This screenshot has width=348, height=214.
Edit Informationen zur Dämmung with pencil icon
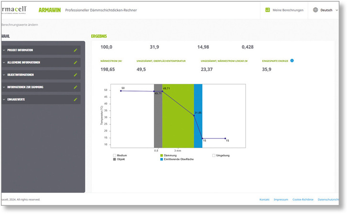pos(75,87)
